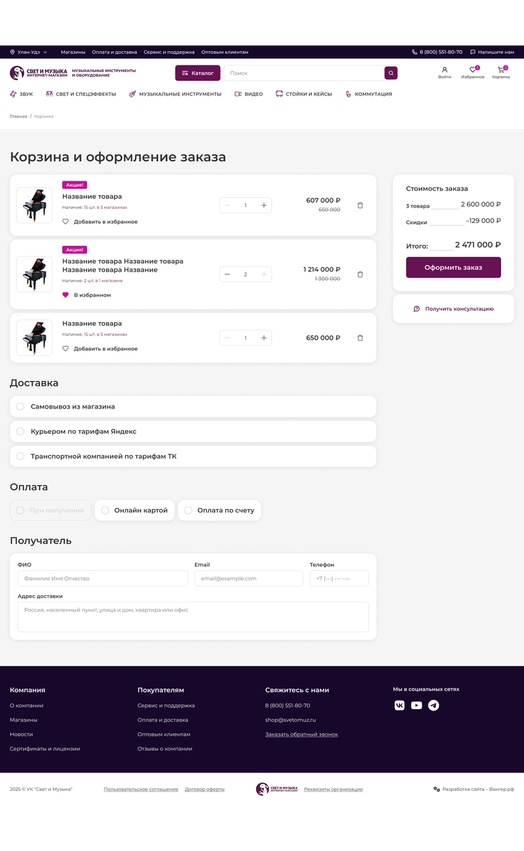The height and width of the screenshot is (851, 524).
Task: Select Самовывоз из магазина delivery option
Action: click(193, 407)
